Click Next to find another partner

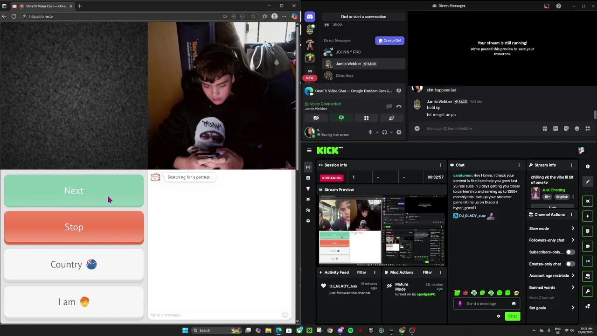[74, 190]
